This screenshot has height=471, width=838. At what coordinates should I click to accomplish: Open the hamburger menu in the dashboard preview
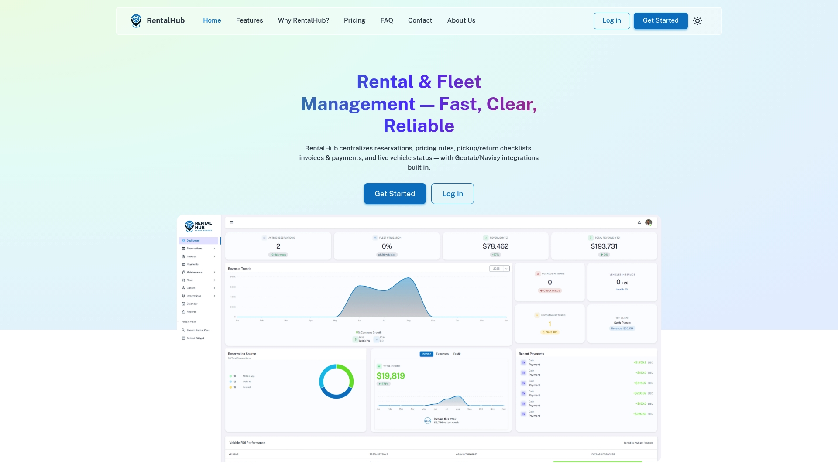click(231, 222)
